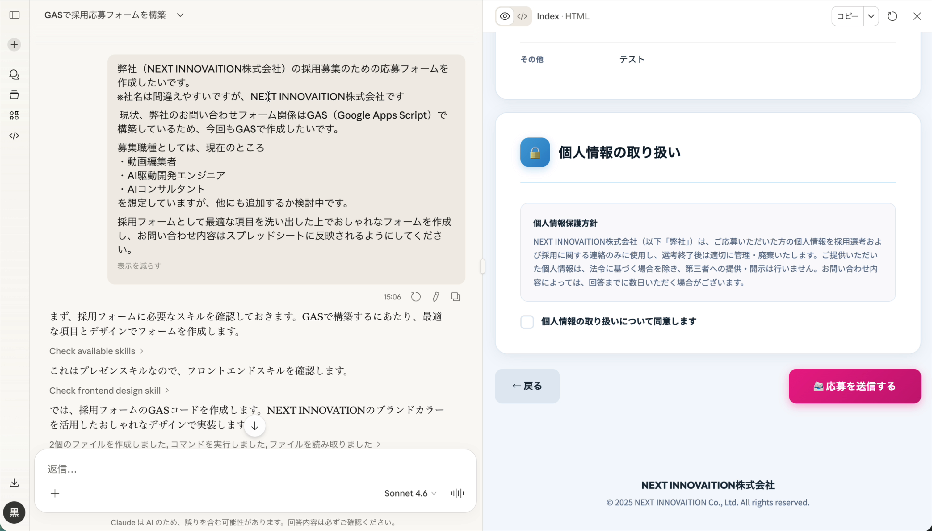
Task: Open a new chat with the plus icon
Action: pos(14,44)
